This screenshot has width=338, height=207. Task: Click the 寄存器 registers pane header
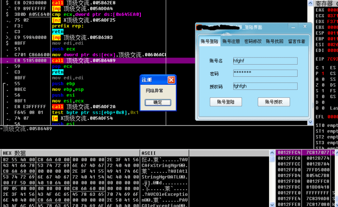[x=326, y=3]
